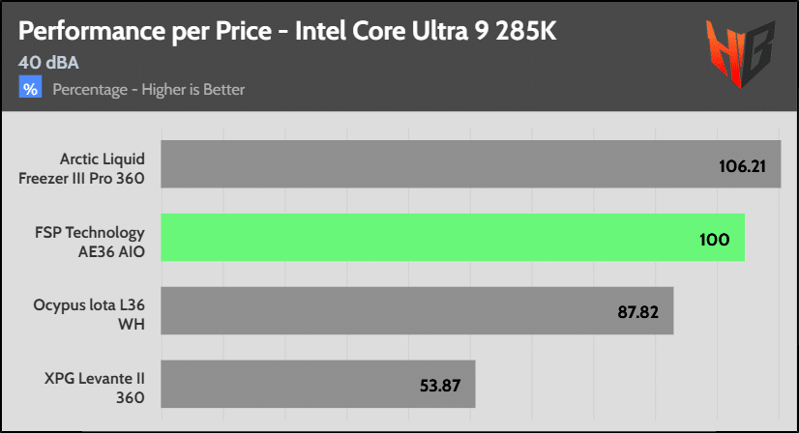799x433 pixels.
Task: Click the 87.82 value label
Action: click(x=638, y=312)
